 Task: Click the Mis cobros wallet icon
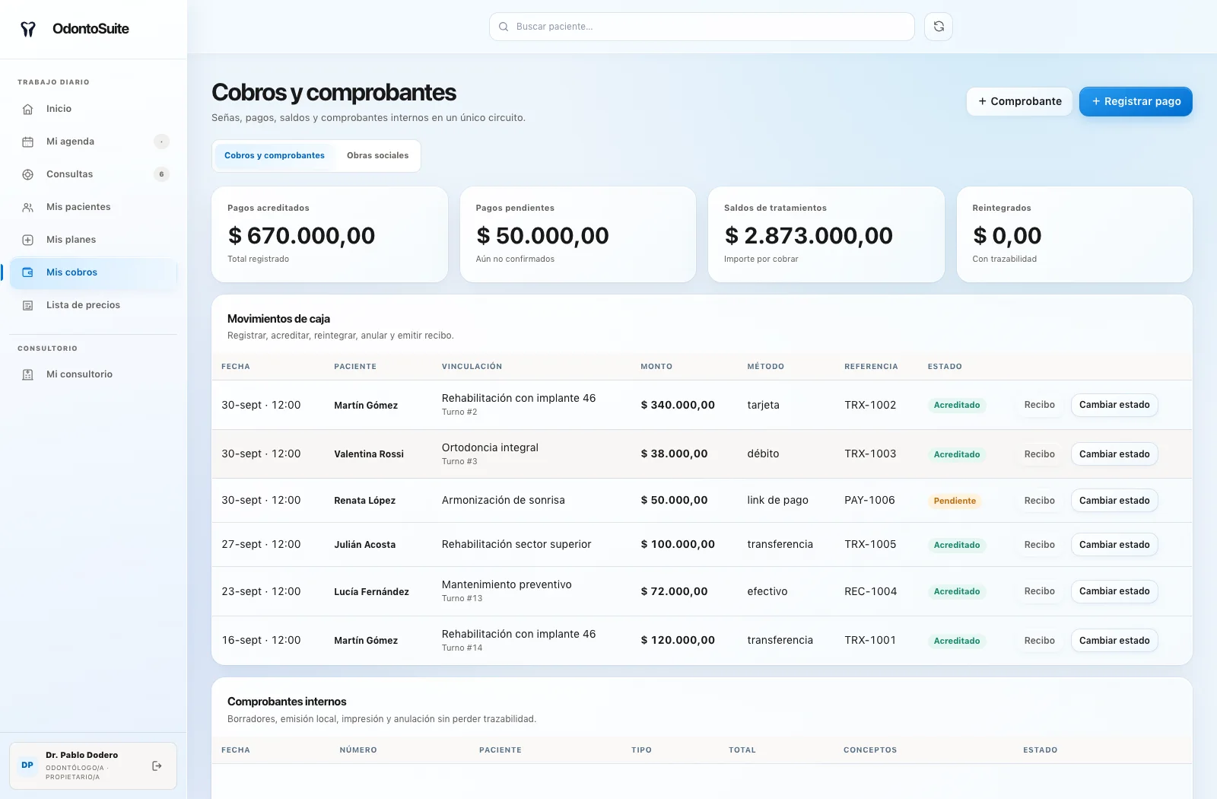pyautogui.click(x=28, y=272)
